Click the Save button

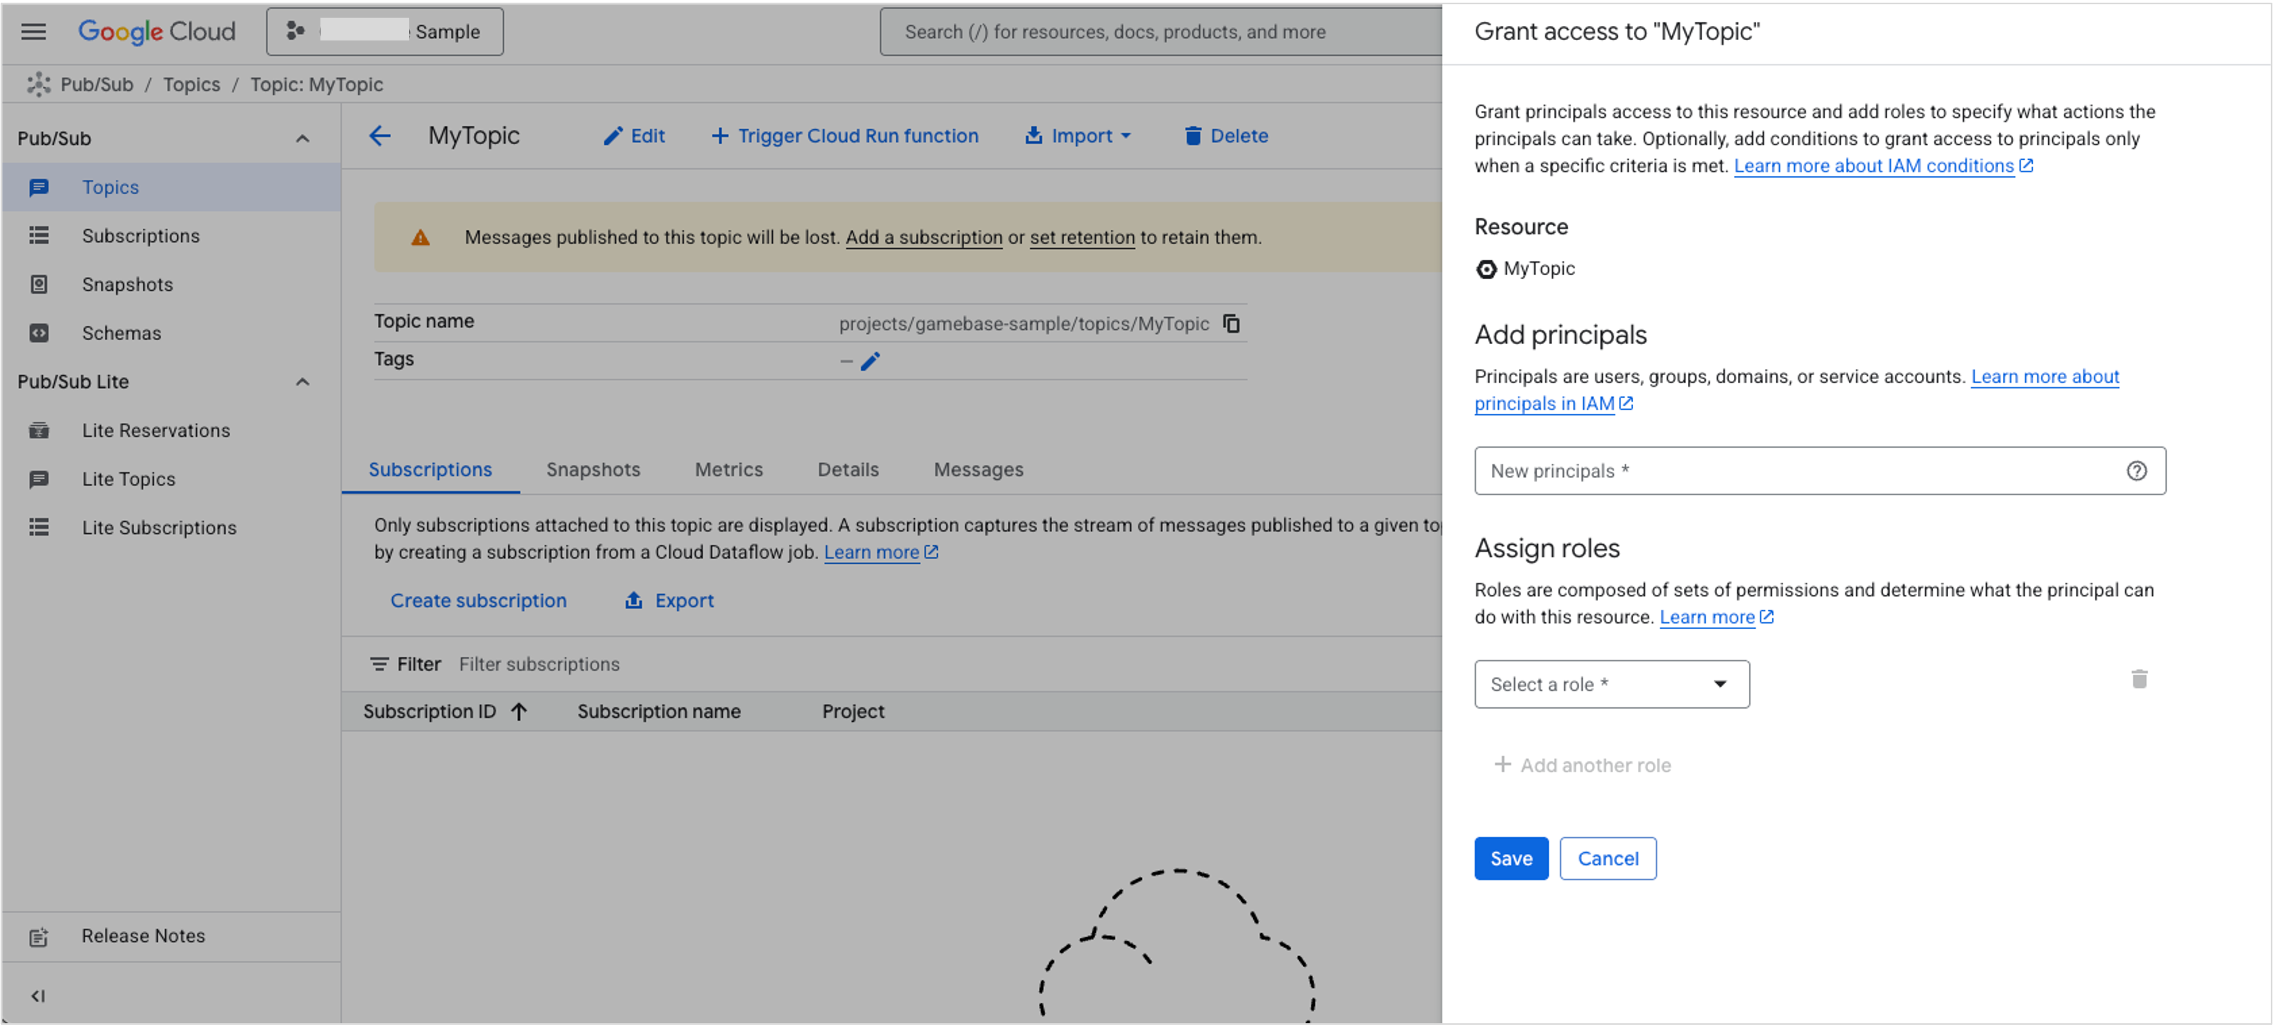pos(1511,860)
